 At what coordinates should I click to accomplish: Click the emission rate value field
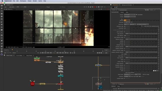tap(127, 26)
